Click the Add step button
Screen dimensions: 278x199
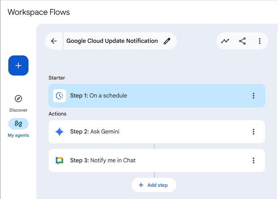click(154, 185)
